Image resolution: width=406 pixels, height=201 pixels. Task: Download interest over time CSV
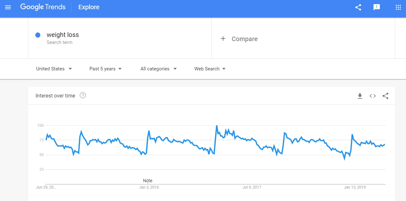point(360,96)
